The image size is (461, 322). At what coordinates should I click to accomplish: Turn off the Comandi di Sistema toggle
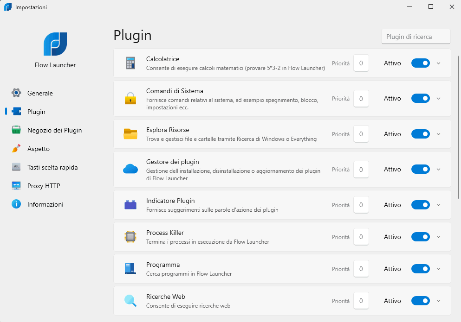click(x=421, y=98)
